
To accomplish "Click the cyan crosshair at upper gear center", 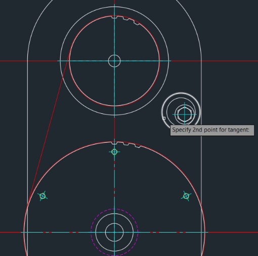I will [x=114, y=61].
